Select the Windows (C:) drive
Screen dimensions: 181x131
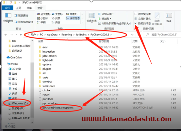[x=18, y=103]
